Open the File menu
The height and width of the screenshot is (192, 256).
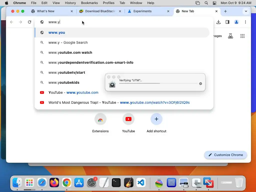click(x=34, y=3)
